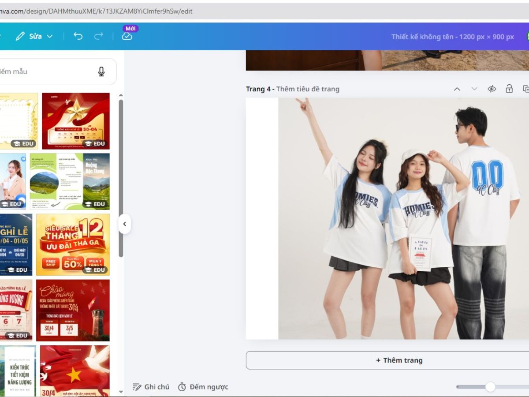Click the browser address bar URL
Viewport: 529px width, 397px height.
pos(96,11)
